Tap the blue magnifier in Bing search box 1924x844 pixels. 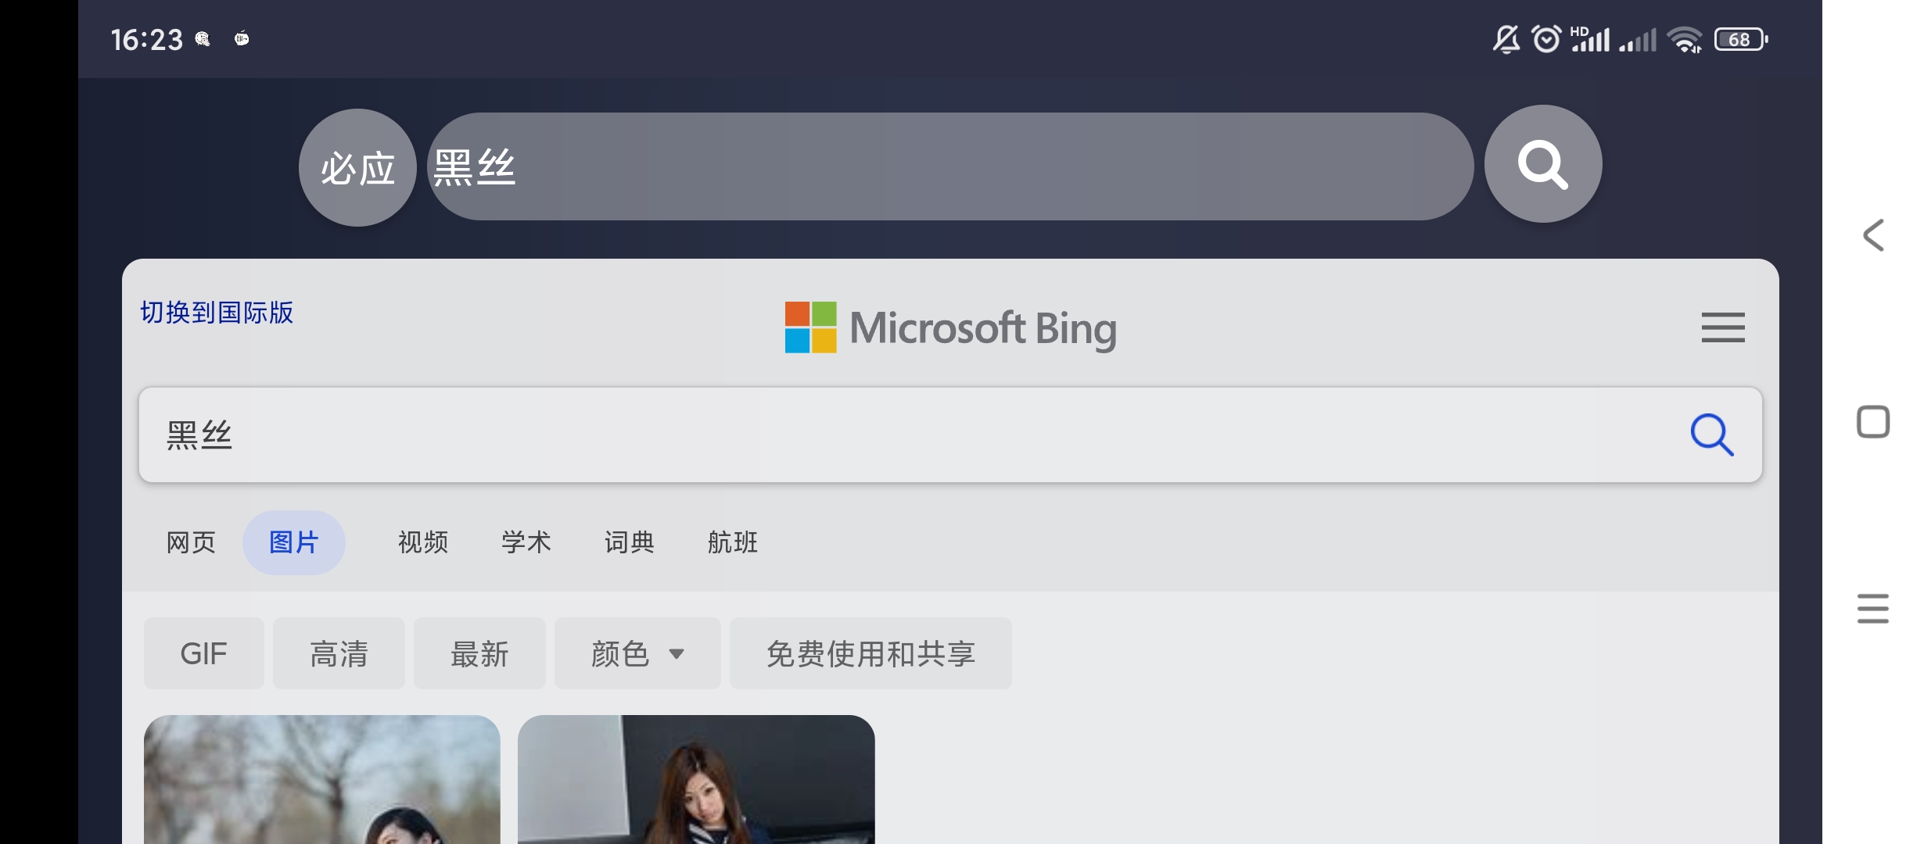pos(1711,435)
